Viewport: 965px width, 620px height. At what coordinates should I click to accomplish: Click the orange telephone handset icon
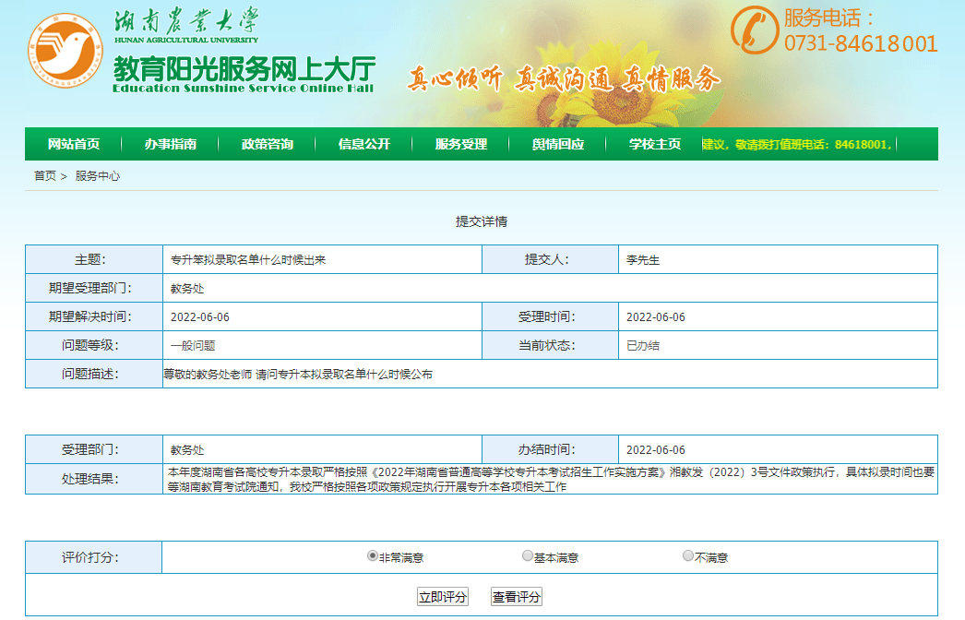(754, 28)
